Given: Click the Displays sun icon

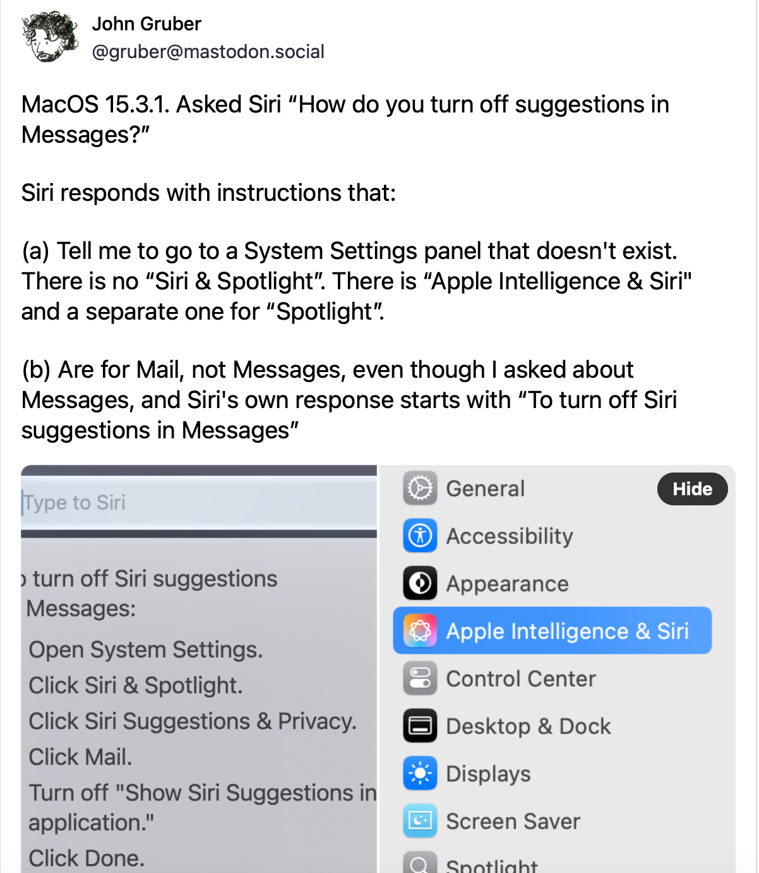Looking at the screenshot, I should click(420, 773).
